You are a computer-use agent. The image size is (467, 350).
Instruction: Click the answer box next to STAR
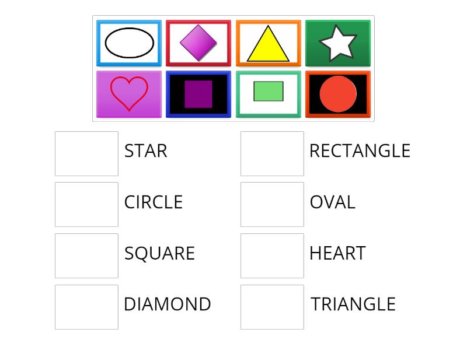pos(86,152)
